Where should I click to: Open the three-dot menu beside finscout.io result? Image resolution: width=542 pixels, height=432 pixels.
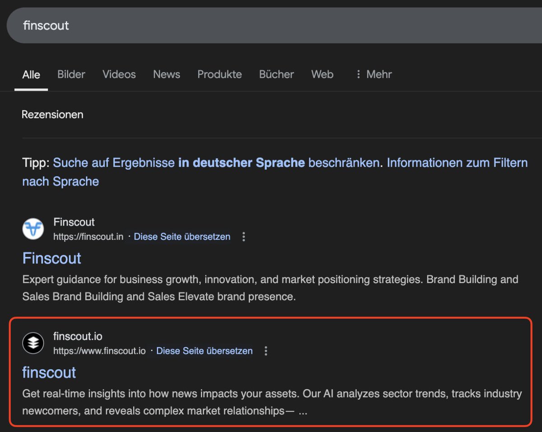click(266, 350)
